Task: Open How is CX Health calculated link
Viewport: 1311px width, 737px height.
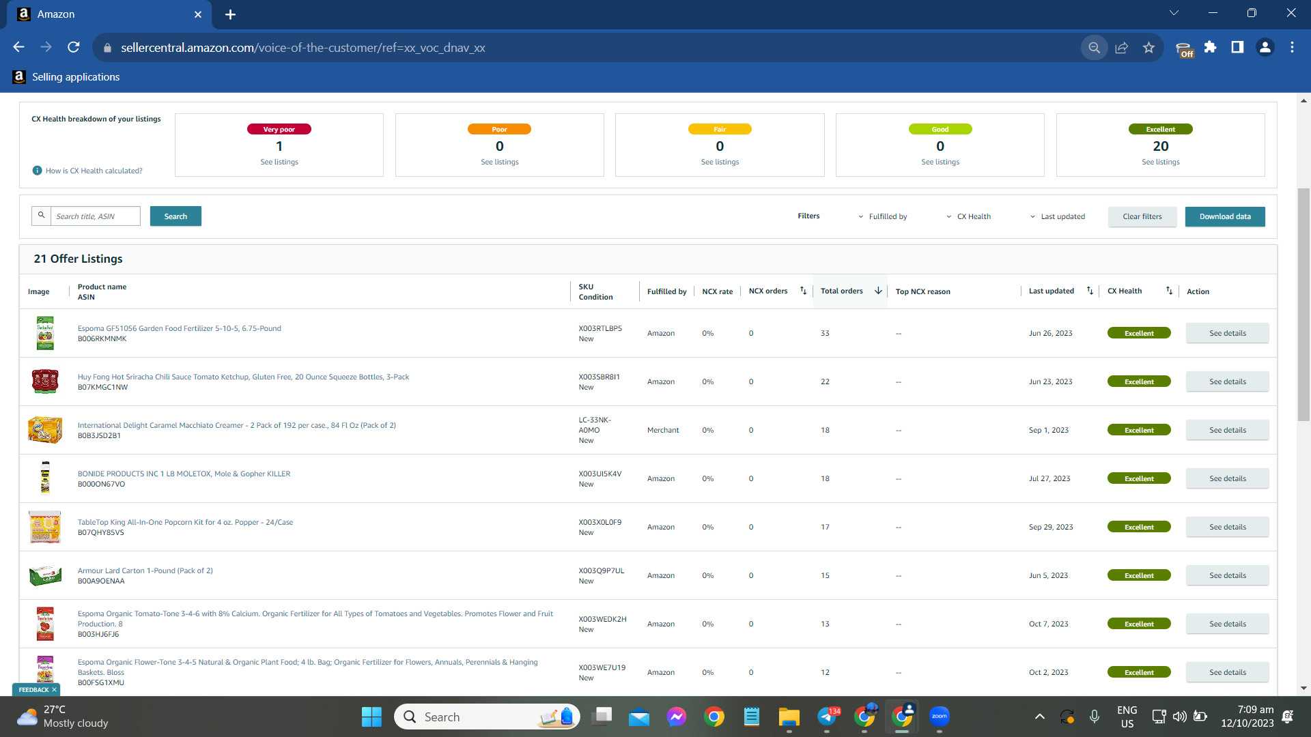Action: [94, 171]
